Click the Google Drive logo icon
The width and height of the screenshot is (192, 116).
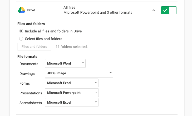22,10
